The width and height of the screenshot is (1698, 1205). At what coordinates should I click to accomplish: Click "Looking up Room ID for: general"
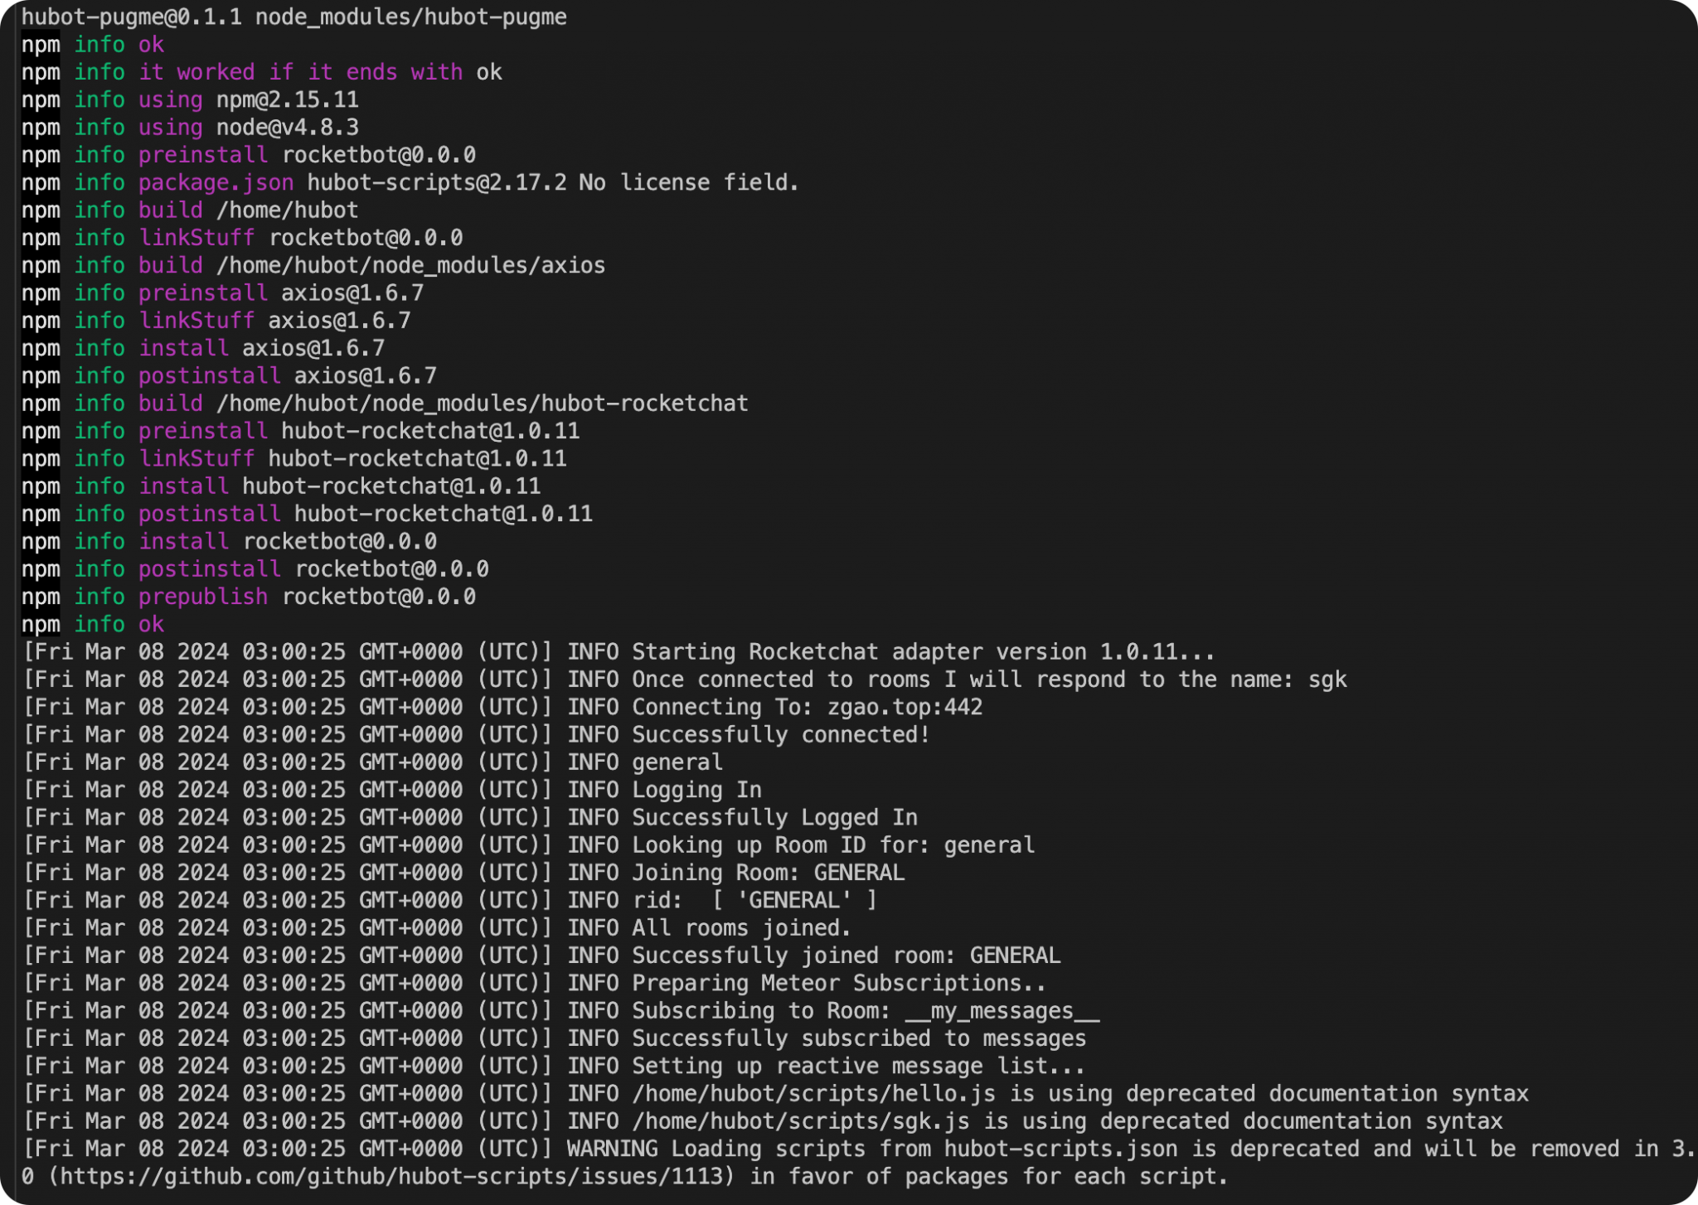tap(832, 845)
